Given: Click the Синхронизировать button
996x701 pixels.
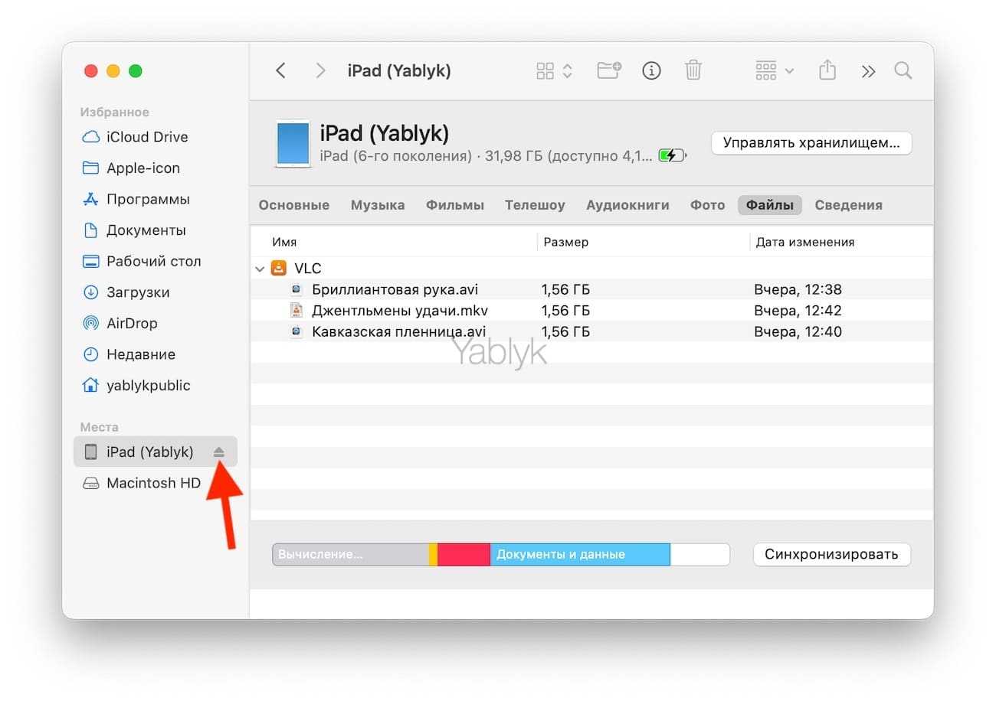Looking at the screenshot, I should pos(831,554).
